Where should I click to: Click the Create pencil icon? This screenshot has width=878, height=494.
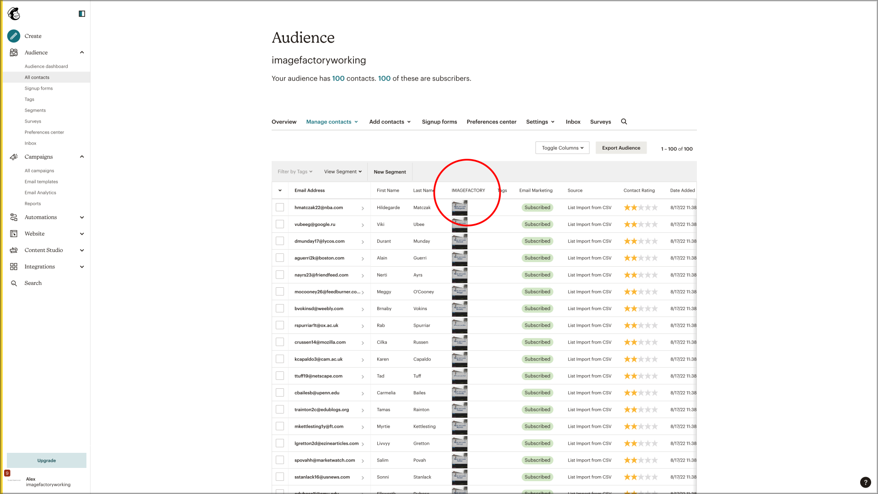pyautogui.click(x=14, y=36)
